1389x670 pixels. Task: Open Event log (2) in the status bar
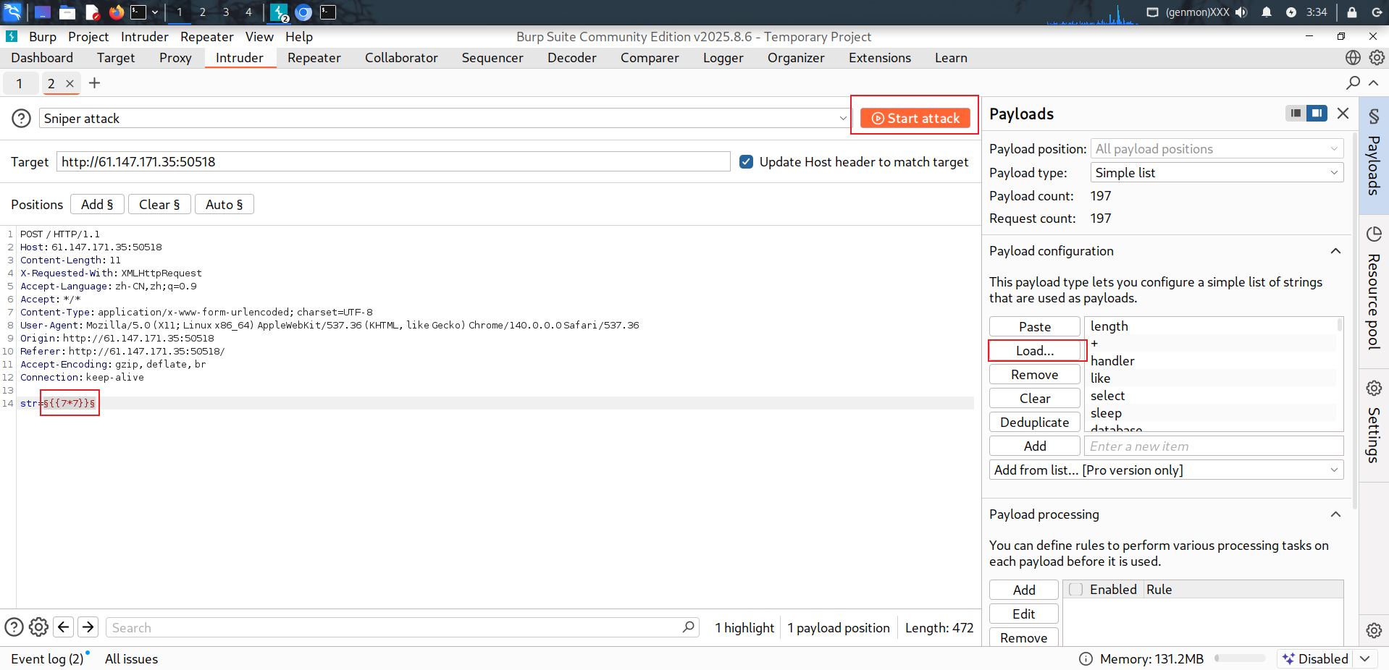pyautogui.click(x=48, y=658)
